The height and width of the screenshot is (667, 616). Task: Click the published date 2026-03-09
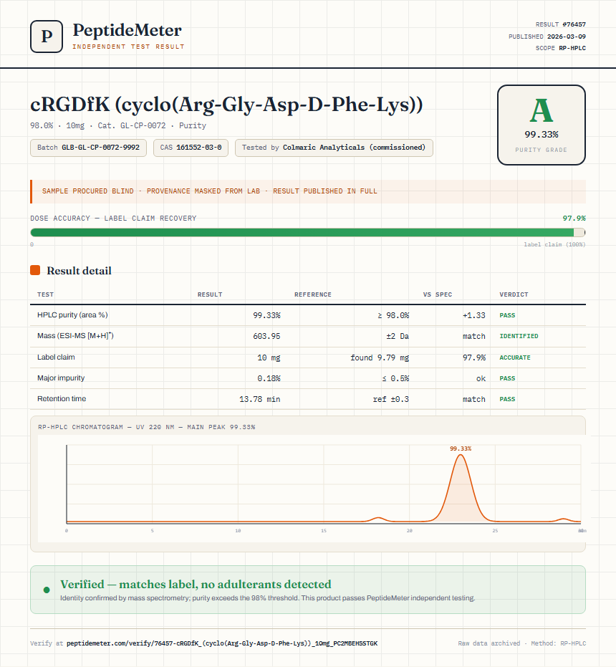567,37
